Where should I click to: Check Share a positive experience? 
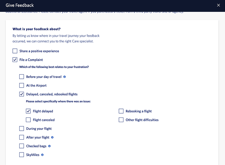[15, 51]
